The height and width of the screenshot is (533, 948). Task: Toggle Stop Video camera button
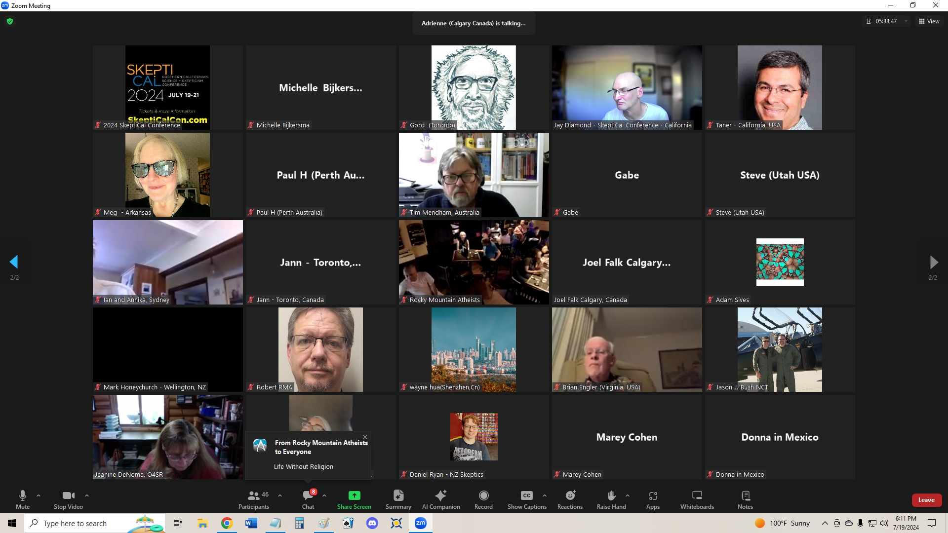coord(68,496)
